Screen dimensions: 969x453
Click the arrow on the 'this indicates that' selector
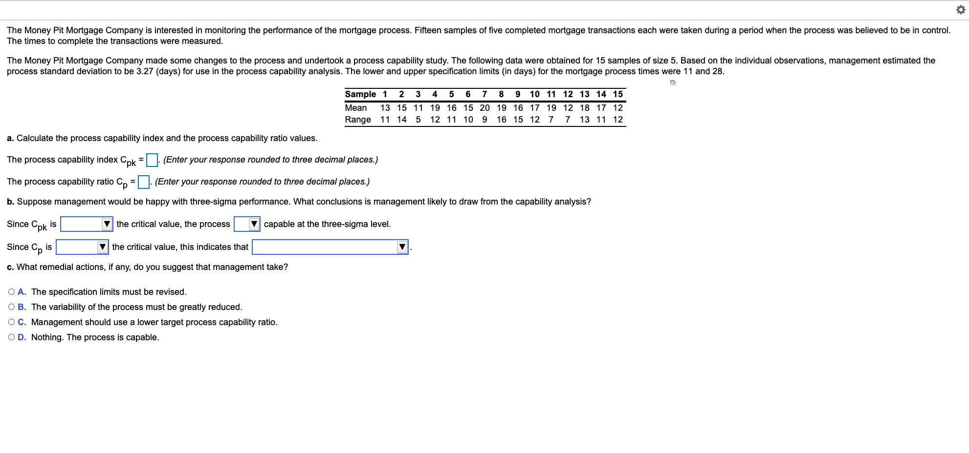[x=402, y=247]
